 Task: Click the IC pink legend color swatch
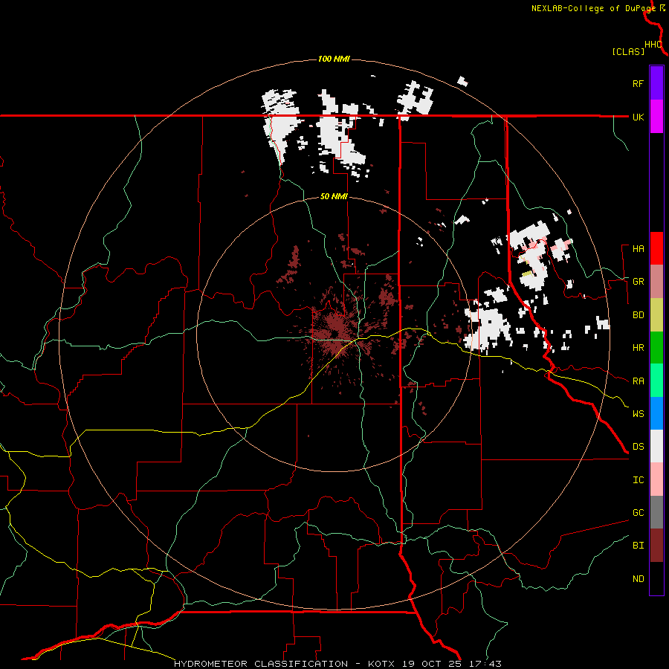pyautogui.click(x=656, y=479)
